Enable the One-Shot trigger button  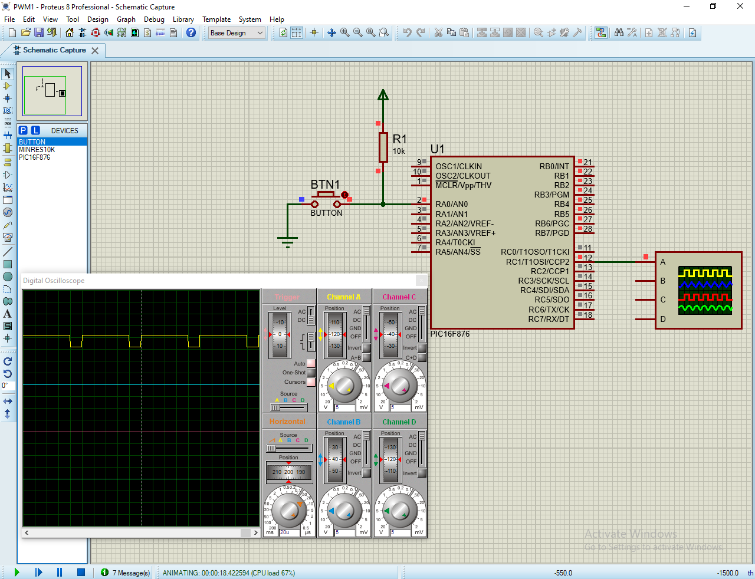click(x=311, y=373)
